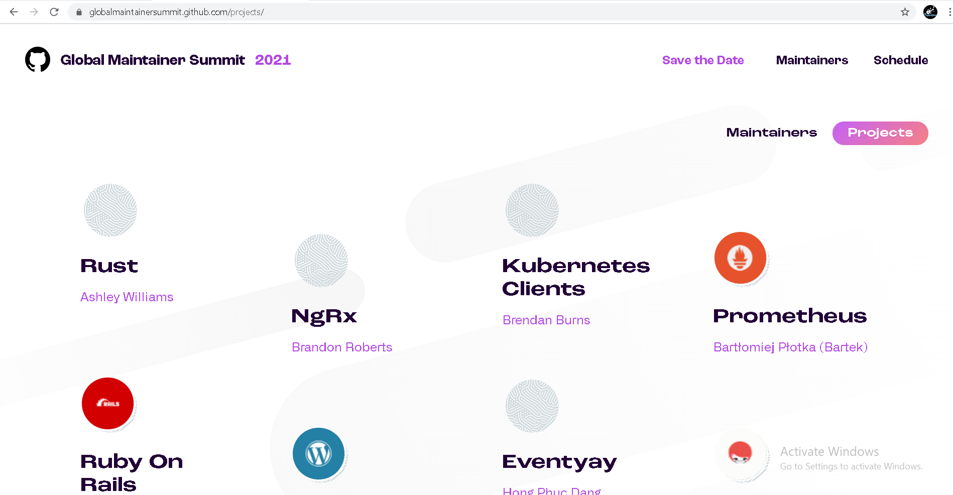Open Hong Phuc Dang's maintainer link
The image size is (953, 495).
point(552,490)
